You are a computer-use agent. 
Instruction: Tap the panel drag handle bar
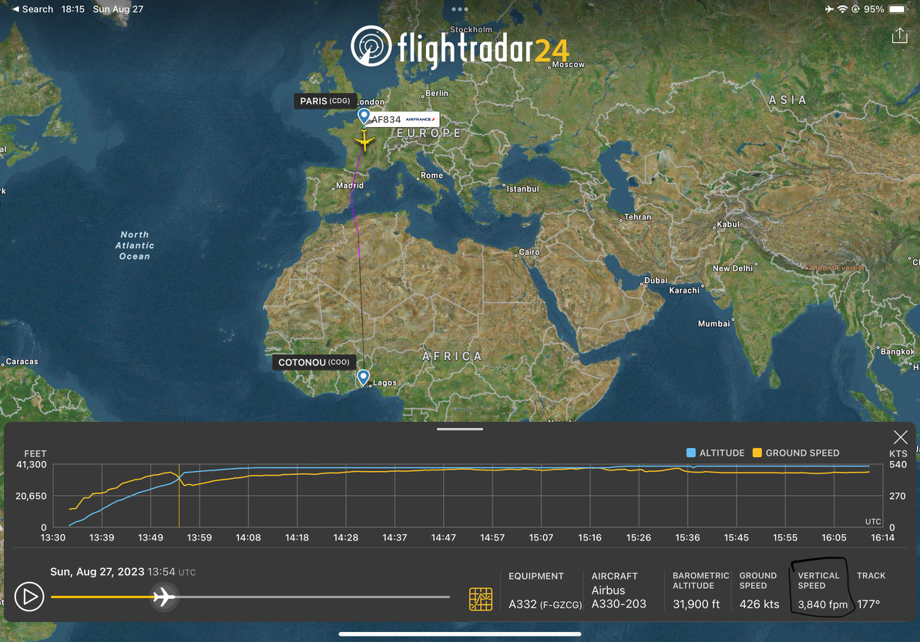pyautogui.click(x=460, y=430)
